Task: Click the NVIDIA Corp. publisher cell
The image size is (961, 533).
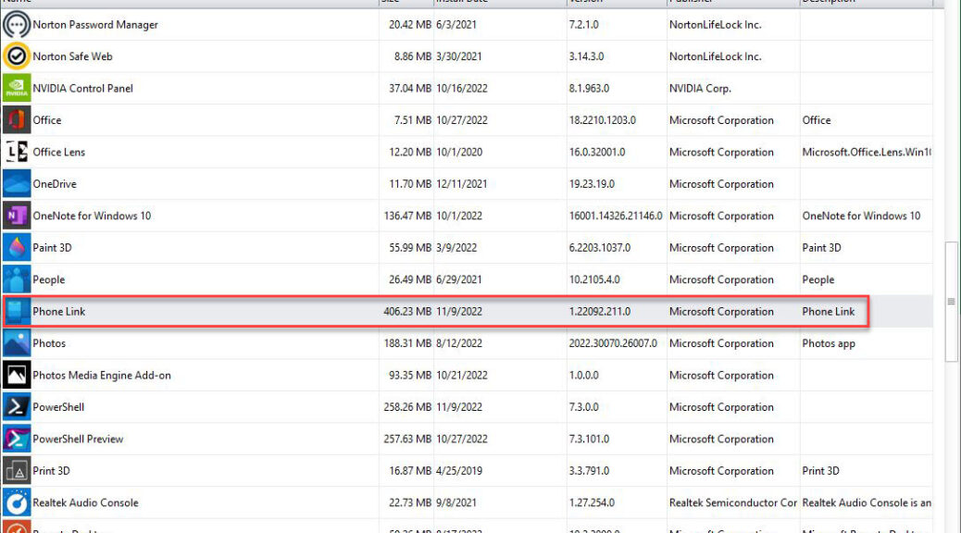Action: pos(700,88)
